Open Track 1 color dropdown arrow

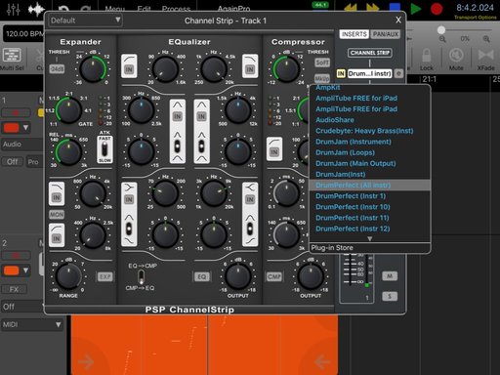click(x=25, y=128)
